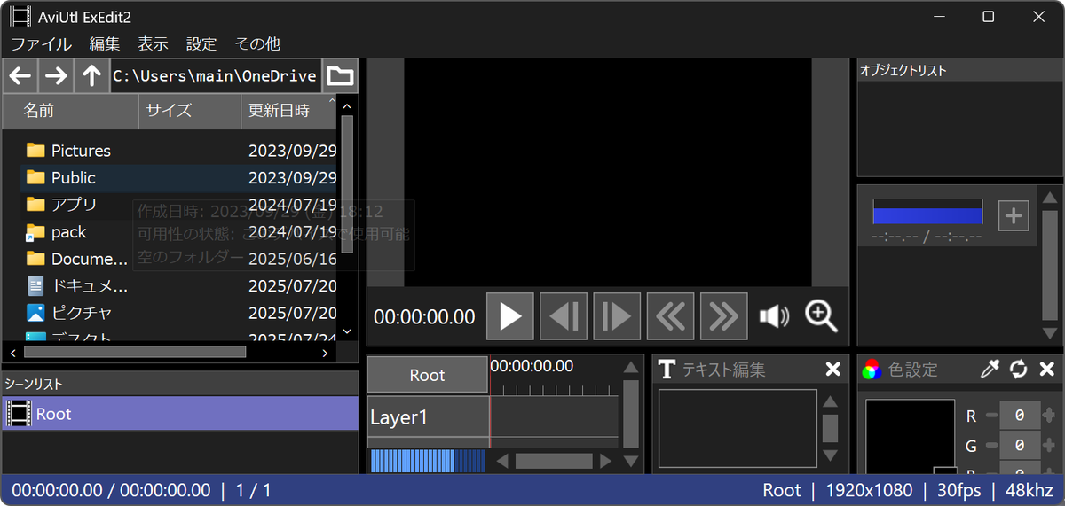The image size is (1065, 506).
Task: Open the 編集 menu
Action: [x=105, y=43]
